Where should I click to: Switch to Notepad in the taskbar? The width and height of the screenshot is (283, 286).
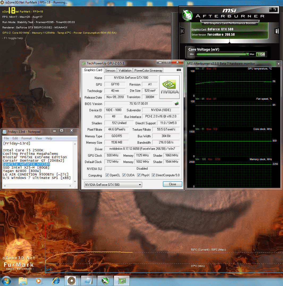coord(89,281)
